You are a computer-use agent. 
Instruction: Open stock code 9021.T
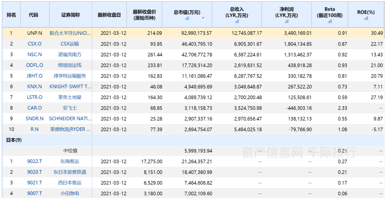(x=35, y=183)
